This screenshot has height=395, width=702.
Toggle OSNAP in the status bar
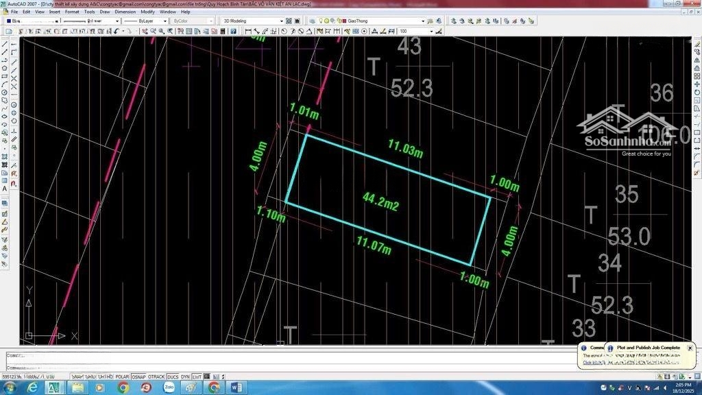[139, 376]
